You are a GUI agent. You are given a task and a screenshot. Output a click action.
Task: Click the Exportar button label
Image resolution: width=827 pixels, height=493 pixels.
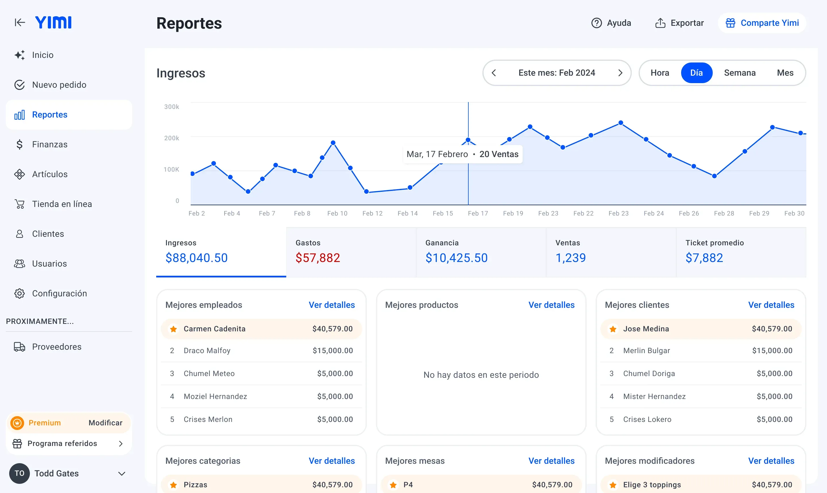(687, 23)
